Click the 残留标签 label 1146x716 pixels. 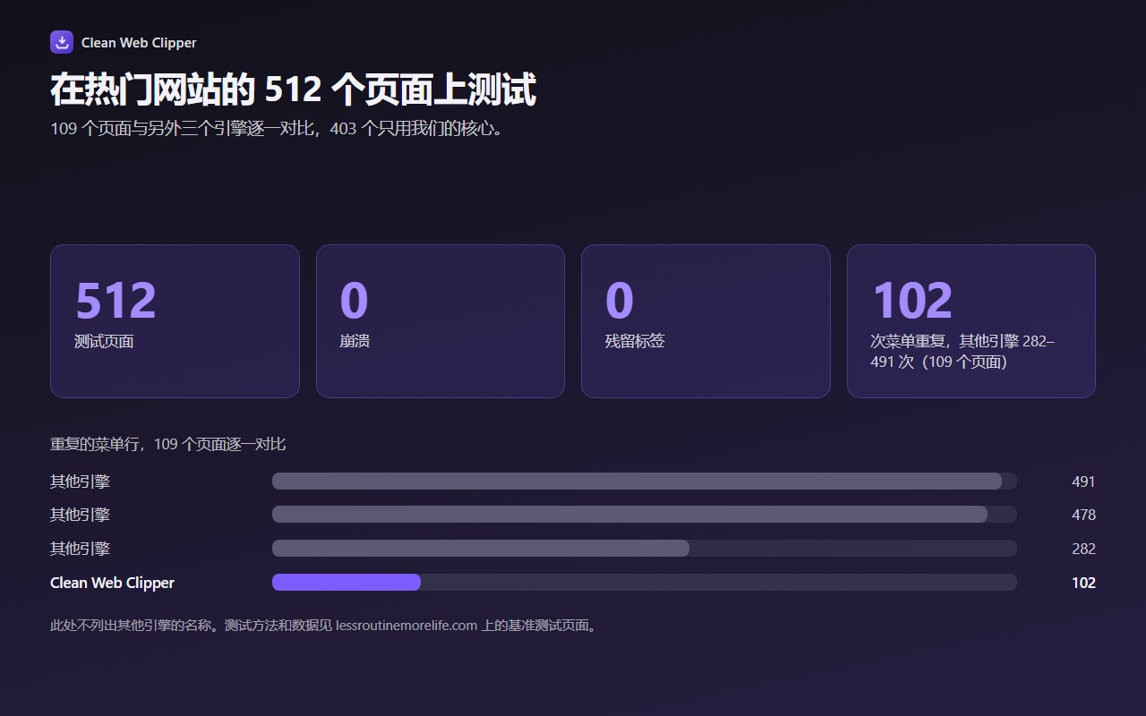(x=635, y=341)
